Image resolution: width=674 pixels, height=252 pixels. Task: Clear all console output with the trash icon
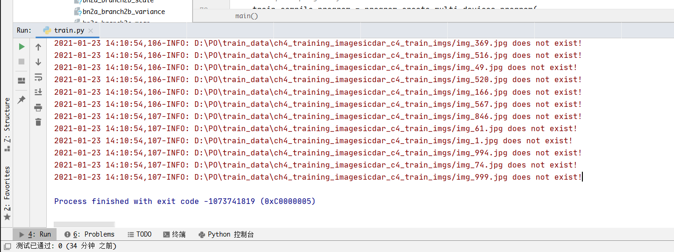(38, 122)
